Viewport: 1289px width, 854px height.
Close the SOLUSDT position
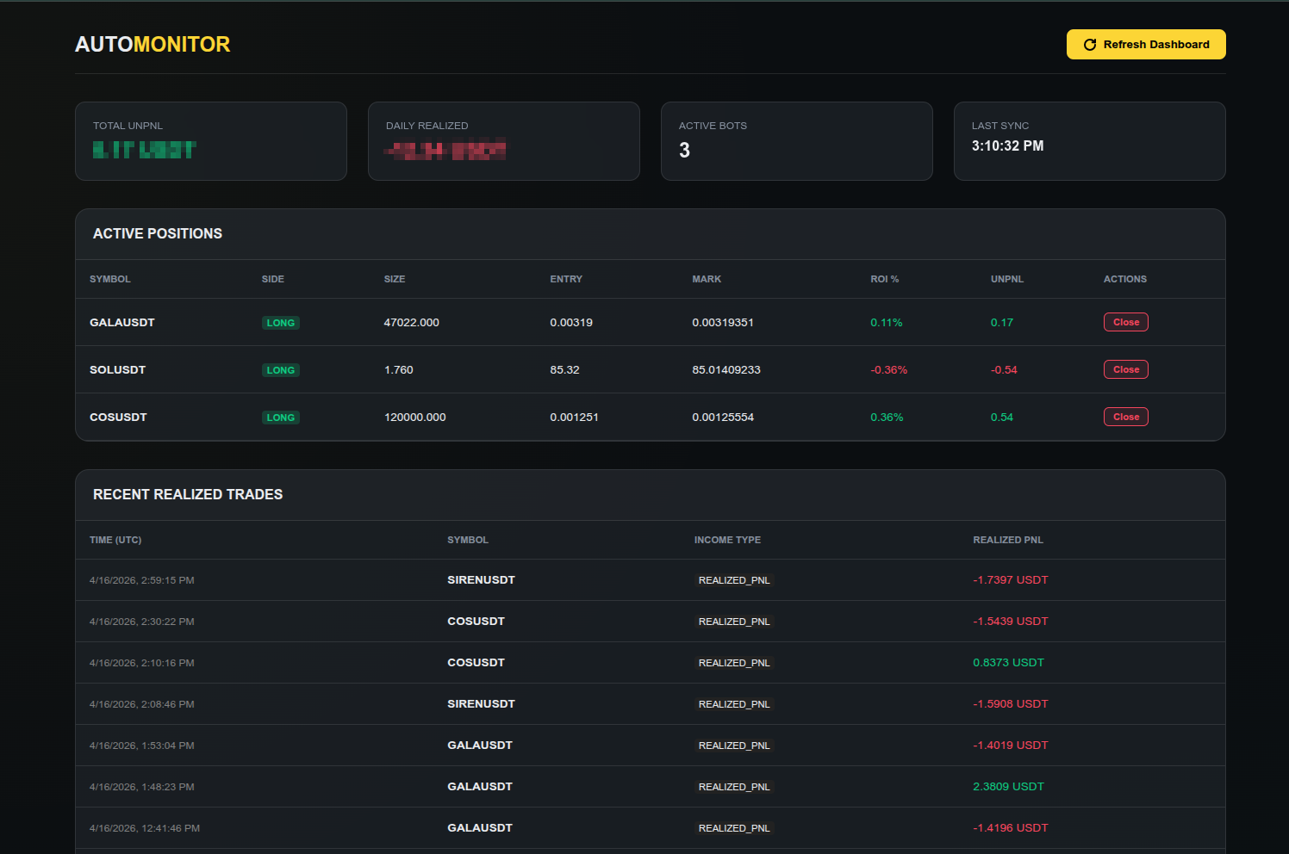1126,368
